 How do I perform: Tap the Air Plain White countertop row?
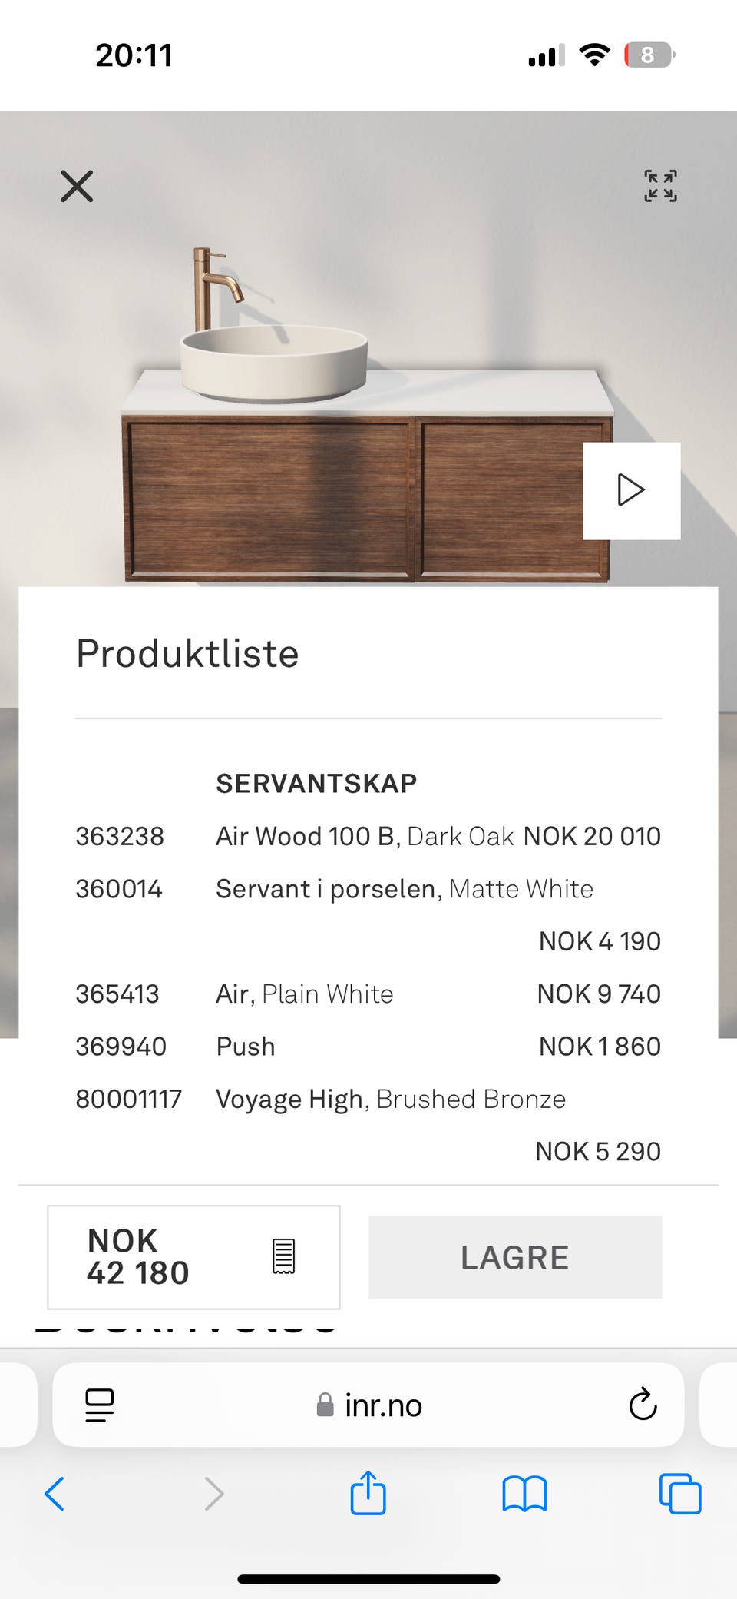368,994
